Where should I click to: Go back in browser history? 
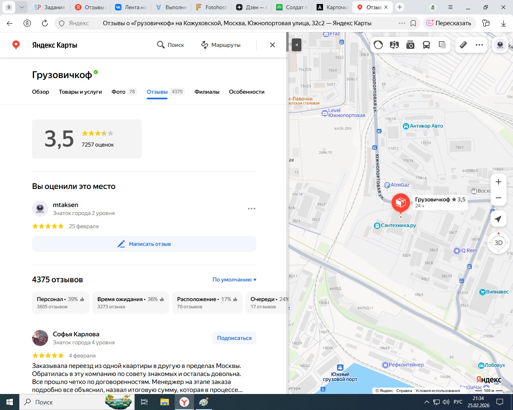point(10,23)
